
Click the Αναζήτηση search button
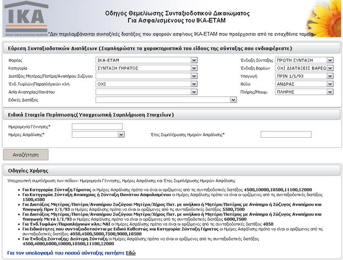point(26,155)
